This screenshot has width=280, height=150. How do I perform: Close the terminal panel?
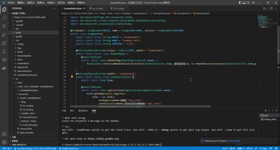click(x=276, y=111)
